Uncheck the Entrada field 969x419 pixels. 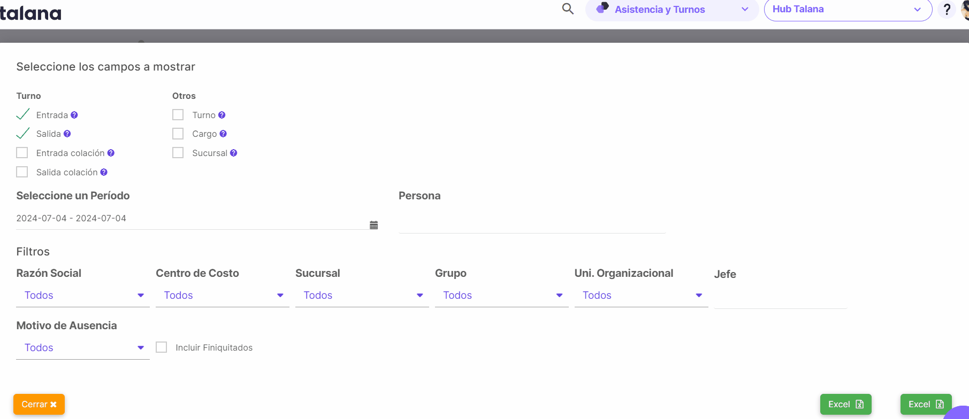click(22, 114)
